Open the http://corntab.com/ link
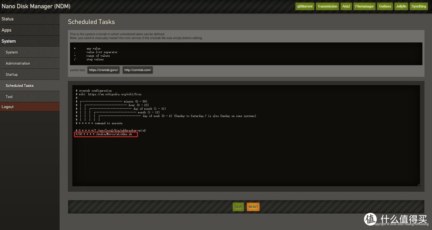432x230 pixels. (138, 70)
